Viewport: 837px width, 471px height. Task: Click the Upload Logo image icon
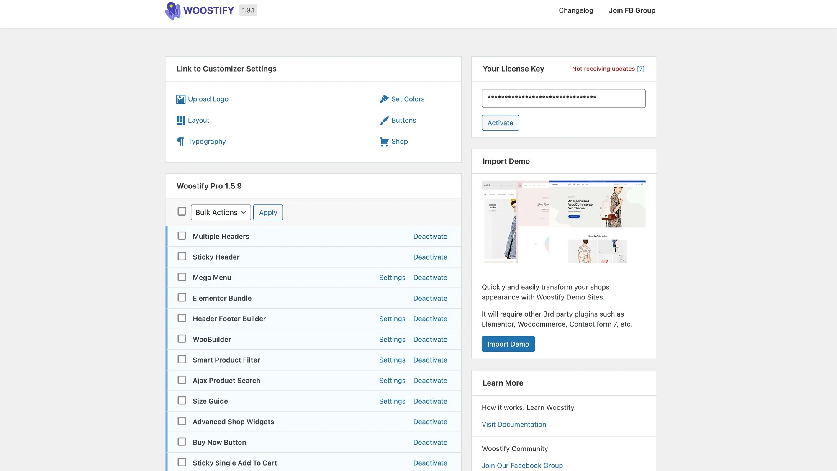tap(180, 99)
